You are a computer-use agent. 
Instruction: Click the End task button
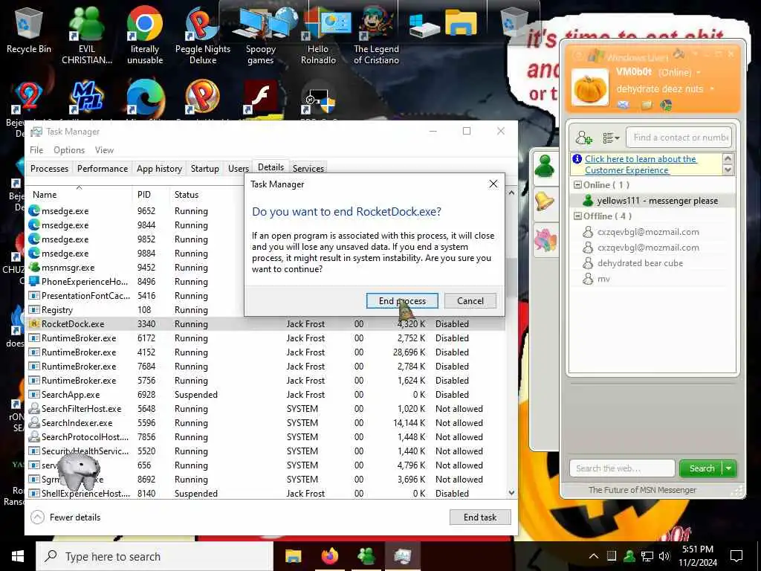pyautogui.click(x=480, y=517)
